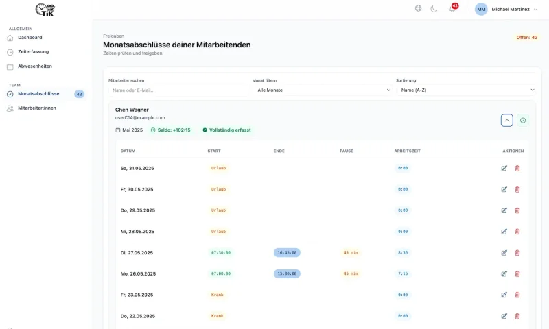Open the language globe icon
Image resolution: width=549 pixels, height=329 pixels.
point(419,9)
